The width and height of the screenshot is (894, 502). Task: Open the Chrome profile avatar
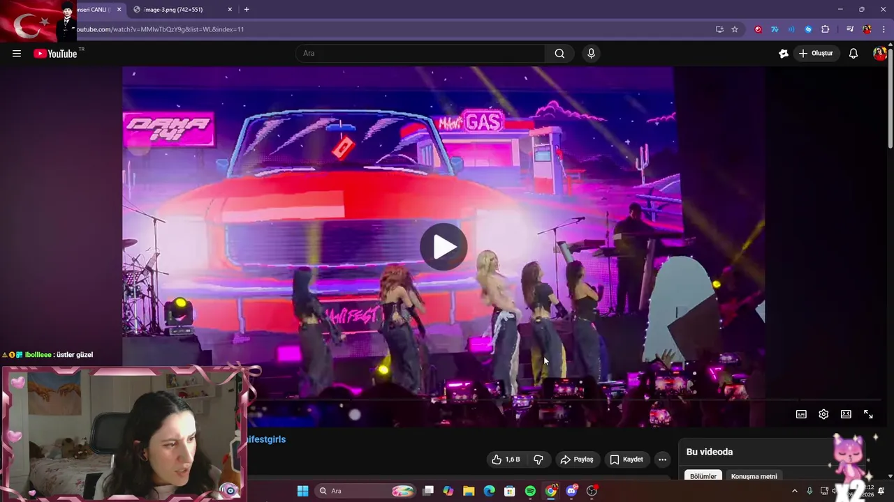pyautogui.click(x=867, y=29)
